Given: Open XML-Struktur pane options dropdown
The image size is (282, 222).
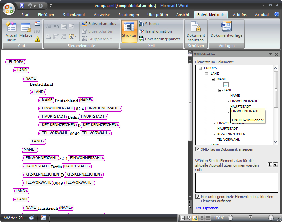Looking at the screenshot, I should tap(270, 54).
